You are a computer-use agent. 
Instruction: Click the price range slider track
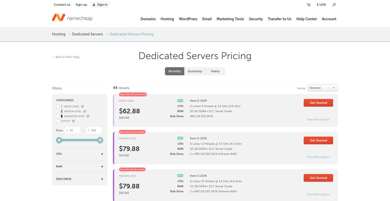80,140
